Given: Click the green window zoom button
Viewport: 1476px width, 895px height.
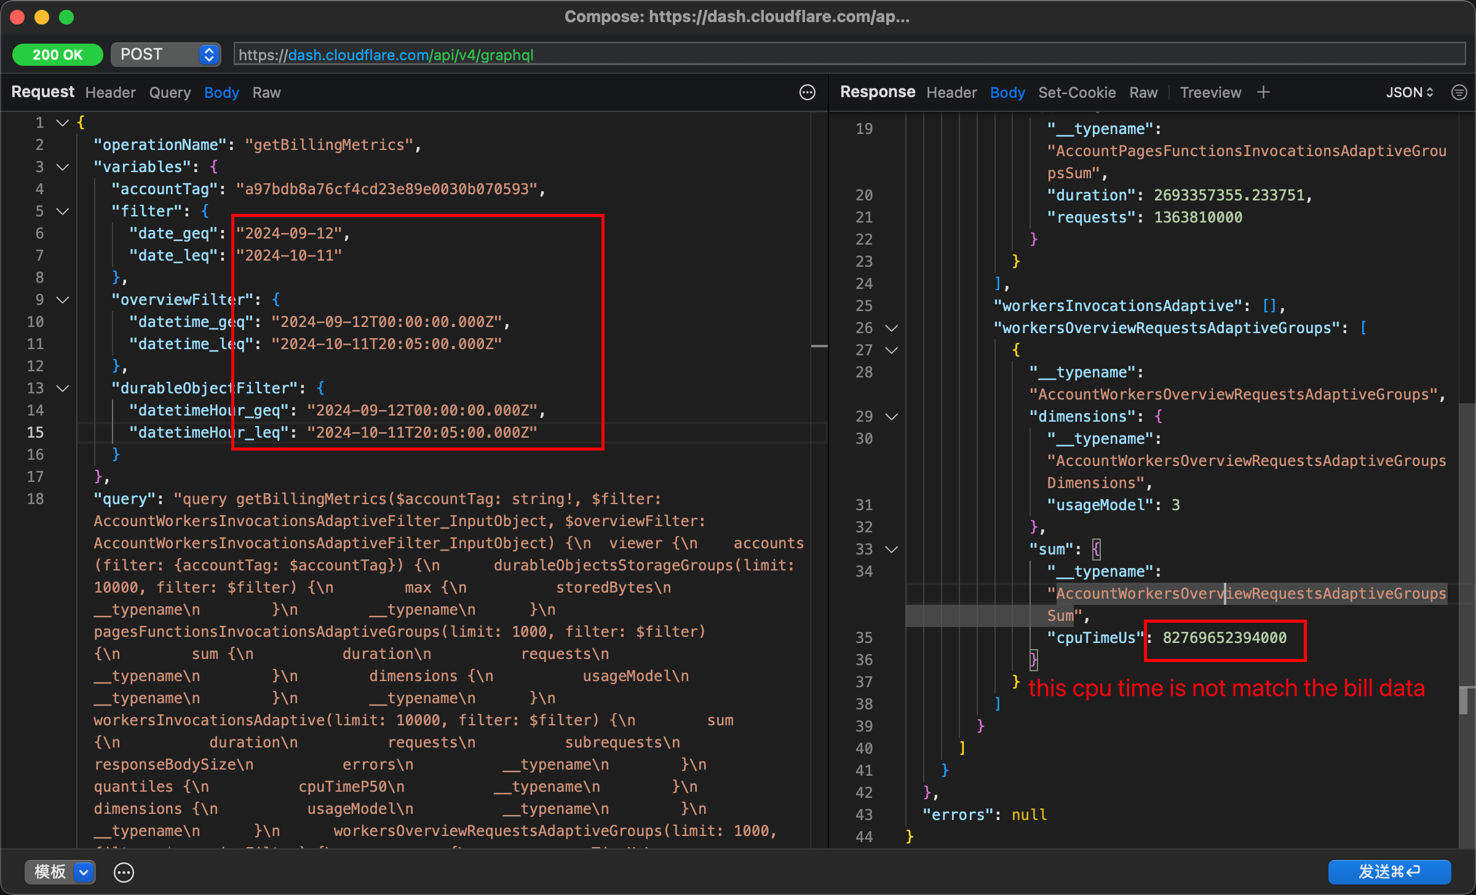Looking at the screenshot, I should point(66,17).
